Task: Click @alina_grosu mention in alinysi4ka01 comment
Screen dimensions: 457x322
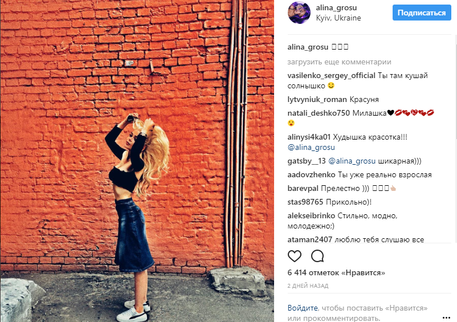Action: pos(311,148)
